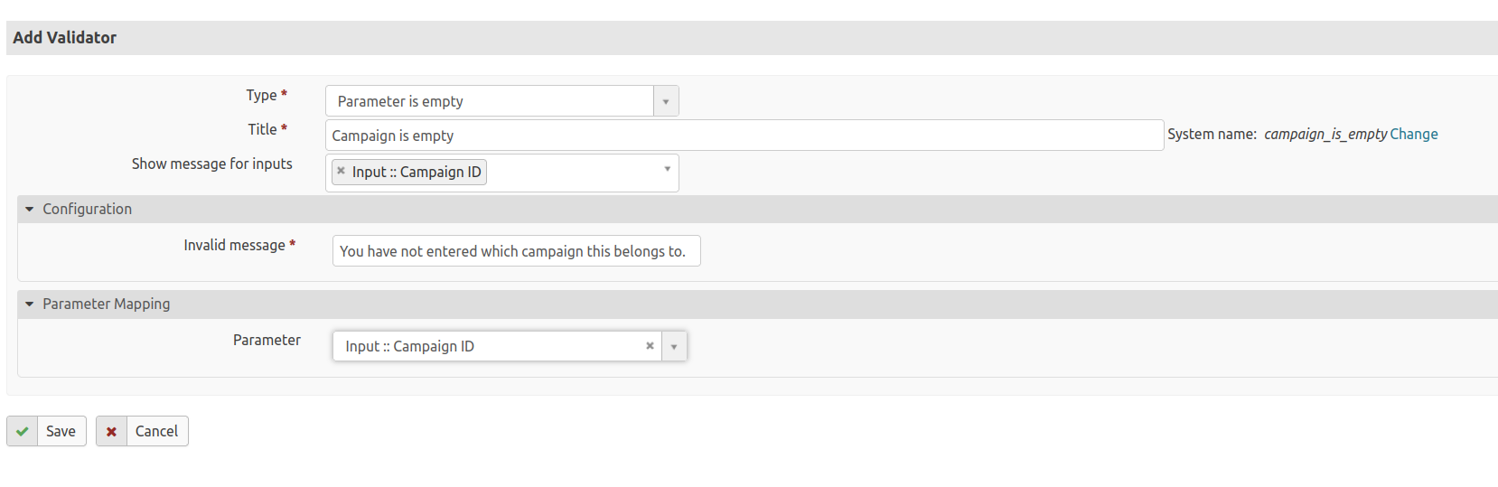Open the Parameter dropdown arrow
Screen dimensions: 1498x487
pyautogui.click(x=674, y=347)
